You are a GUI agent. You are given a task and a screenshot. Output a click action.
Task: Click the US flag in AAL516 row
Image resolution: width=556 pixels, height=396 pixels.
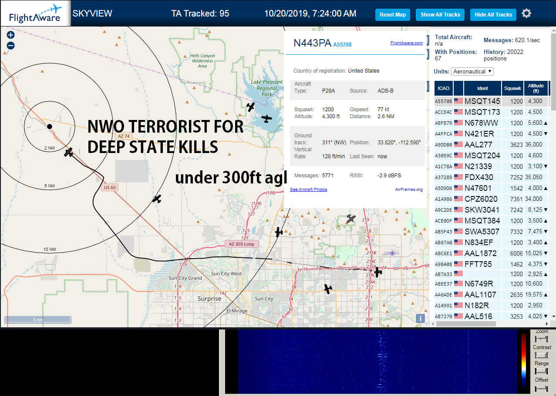pyautogui.click(x=458, y=316)
